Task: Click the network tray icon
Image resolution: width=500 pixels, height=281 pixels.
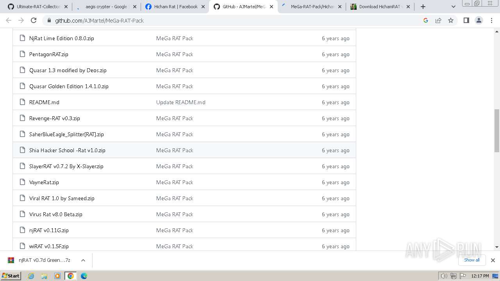Action: tap(454, 276)
